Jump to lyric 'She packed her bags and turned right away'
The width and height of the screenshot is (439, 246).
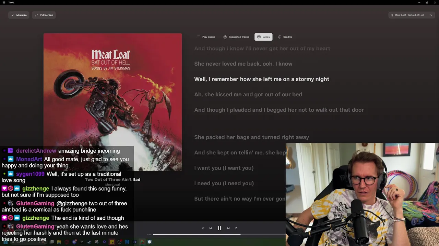tap(251, 137)
